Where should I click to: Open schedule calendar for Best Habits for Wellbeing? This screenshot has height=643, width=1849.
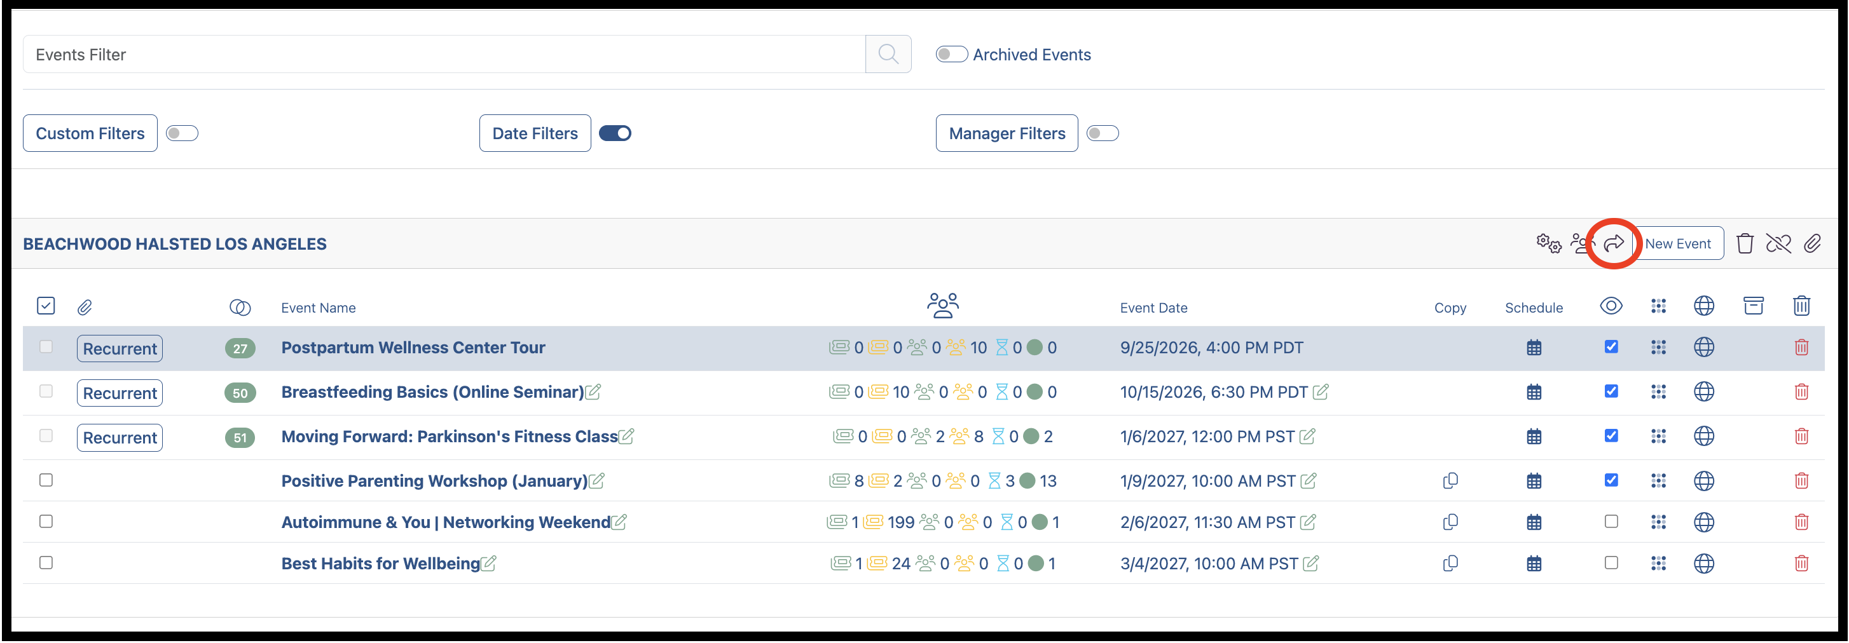tap(1534, 564)
